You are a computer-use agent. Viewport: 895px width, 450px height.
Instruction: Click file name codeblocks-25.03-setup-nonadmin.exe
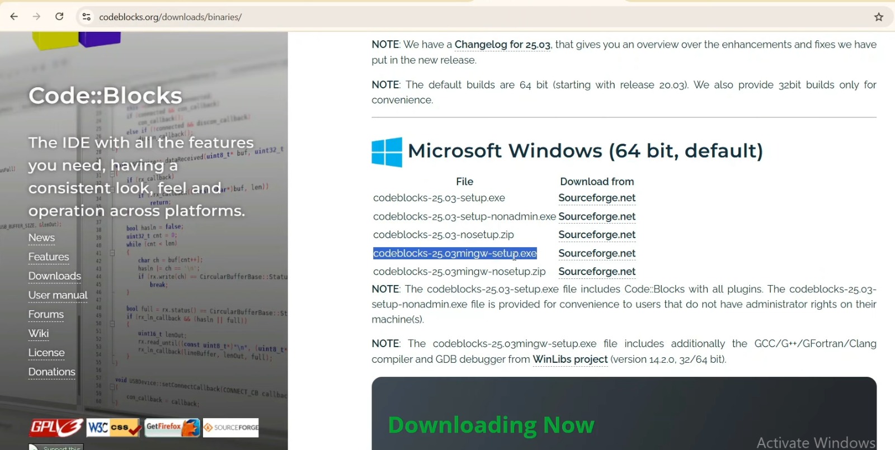(464, 216)
